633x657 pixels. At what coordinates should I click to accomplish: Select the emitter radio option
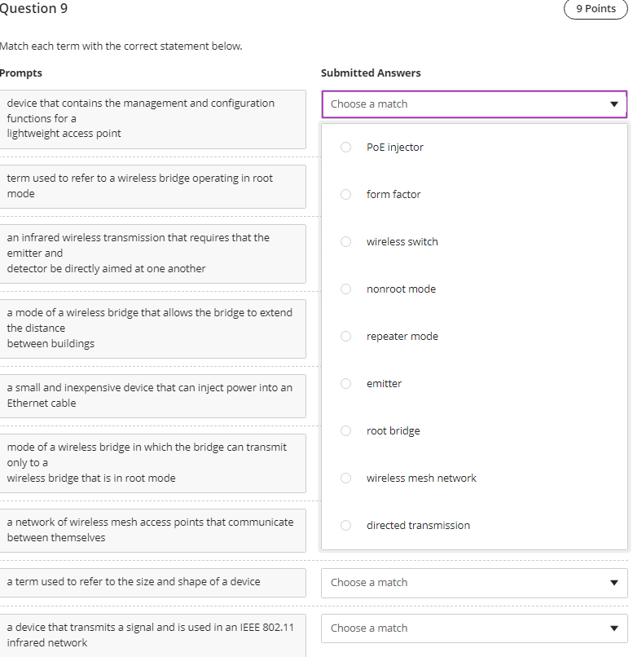tap(346, 384)
